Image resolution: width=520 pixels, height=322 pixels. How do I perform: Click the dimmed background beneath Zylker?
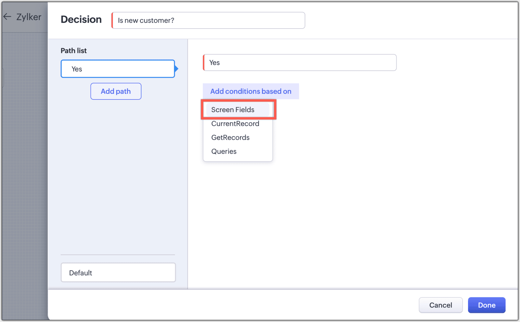click(x=25, y=162)
